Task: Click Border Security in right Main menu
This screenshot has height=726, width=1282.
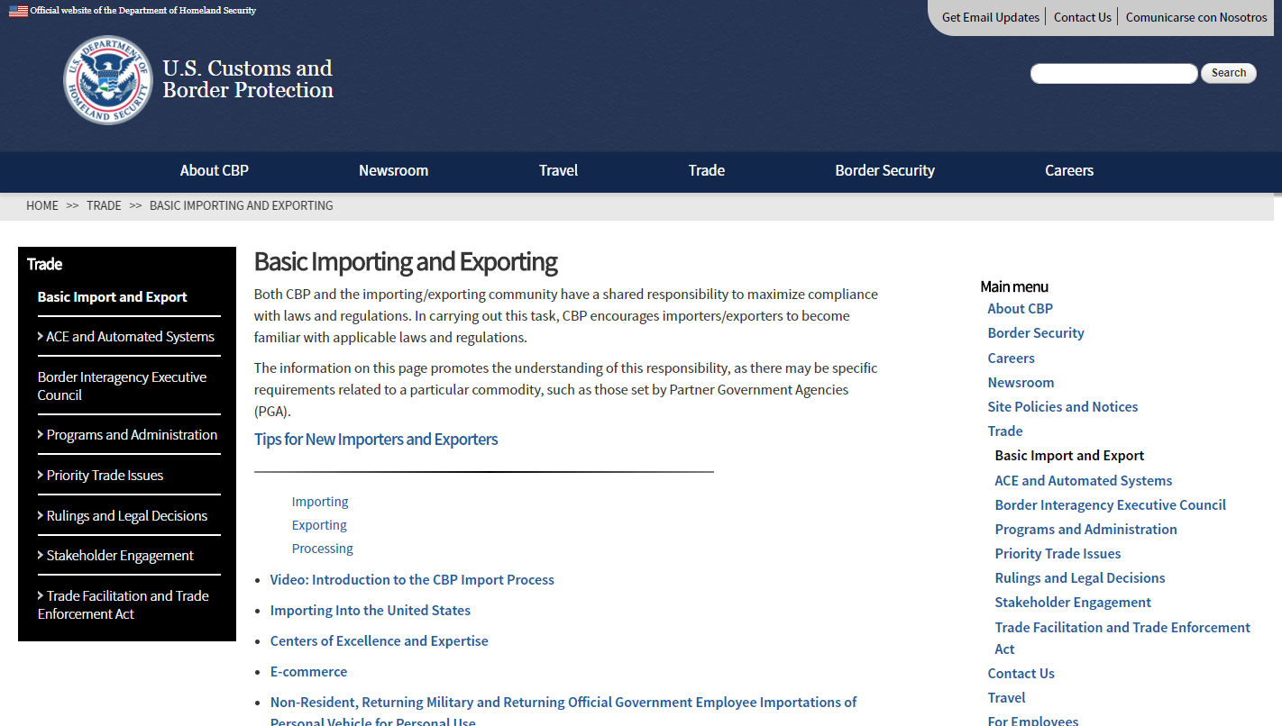Action: [1036, 332]
